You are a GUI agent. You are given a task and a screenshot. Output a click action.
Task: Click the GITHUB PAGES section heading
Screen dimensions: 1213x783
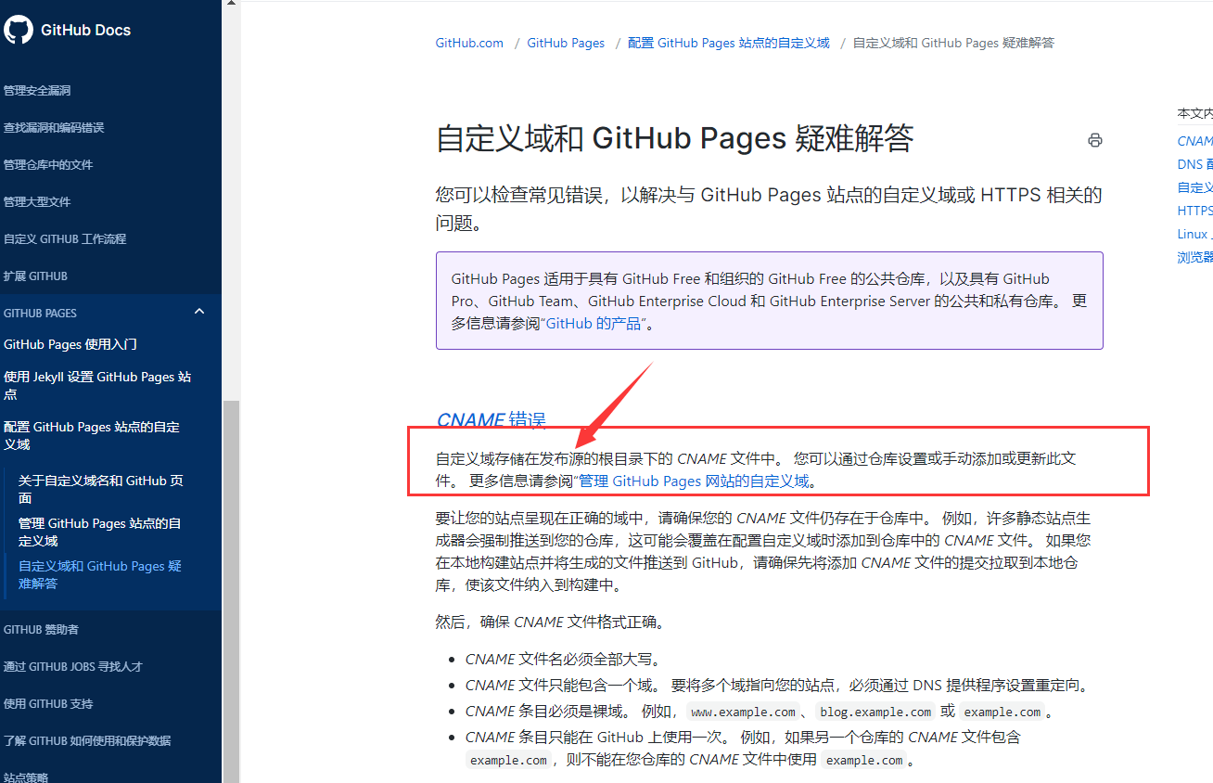[40, 314]
